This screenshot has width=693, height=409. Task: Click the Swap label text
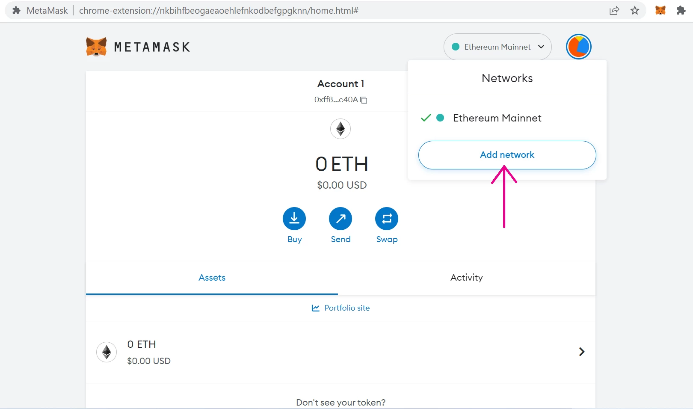coord(387,240)
